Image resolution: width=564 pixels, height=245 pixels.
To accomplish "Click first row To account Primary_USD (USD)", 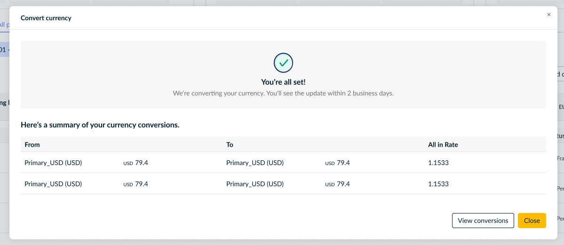I will pos(255,163).
